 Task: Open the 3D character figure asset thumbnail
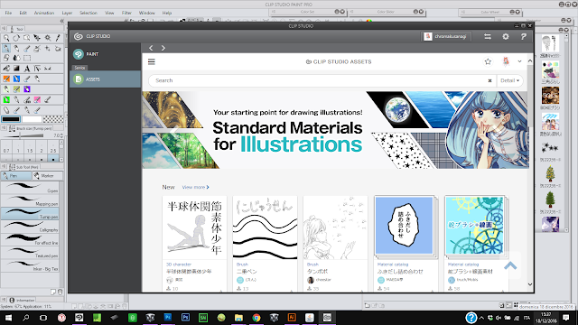[x=195, y=227]
